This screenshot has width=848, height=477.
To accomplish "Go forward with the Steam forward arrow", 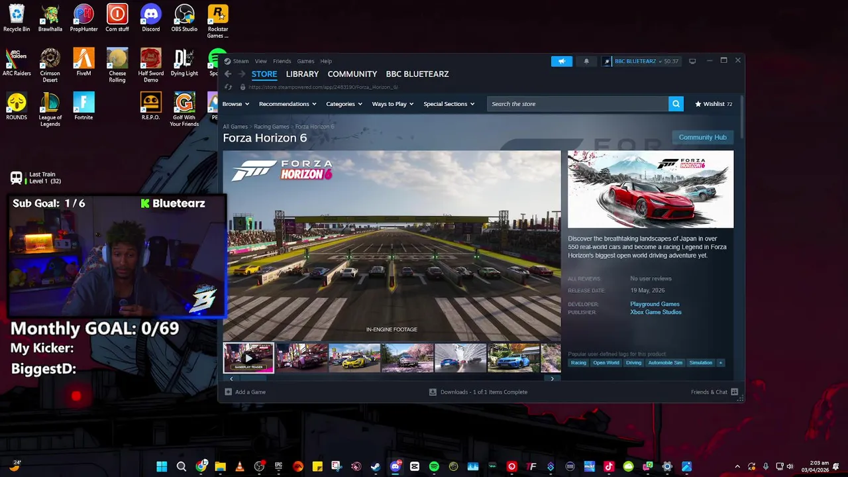I will [242, 74].
